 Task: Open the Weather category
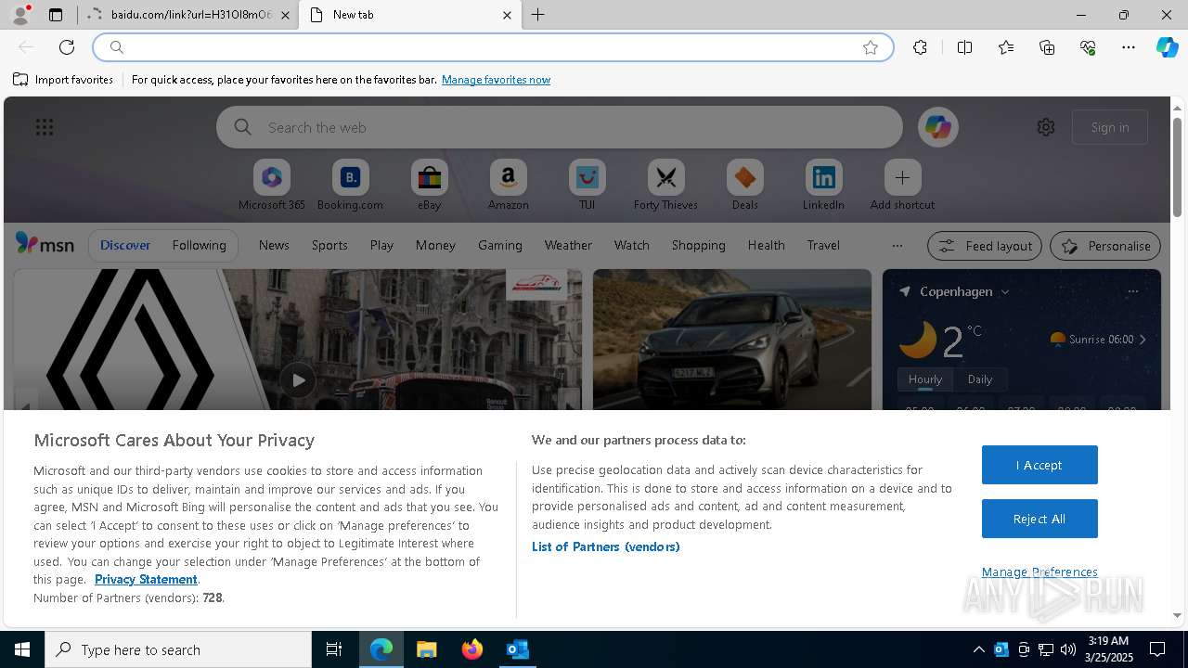pos(568,245)
